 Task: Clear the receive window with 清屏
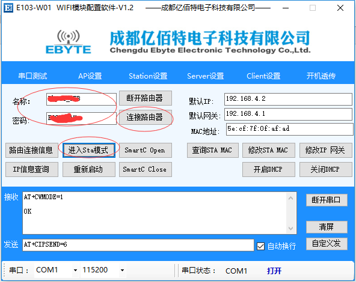[327, 227]
